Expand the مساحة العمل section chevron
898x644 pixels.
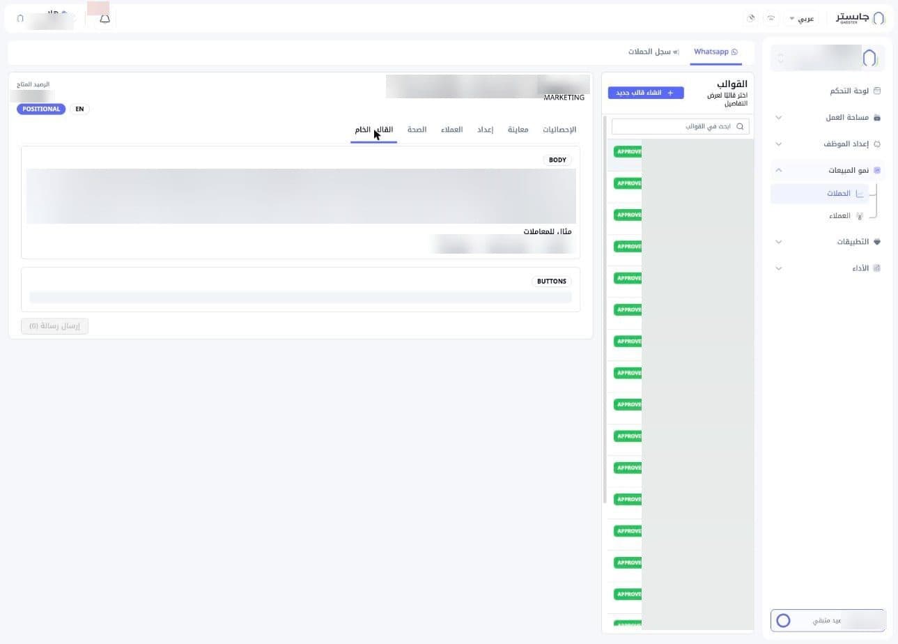click(779, 118)
